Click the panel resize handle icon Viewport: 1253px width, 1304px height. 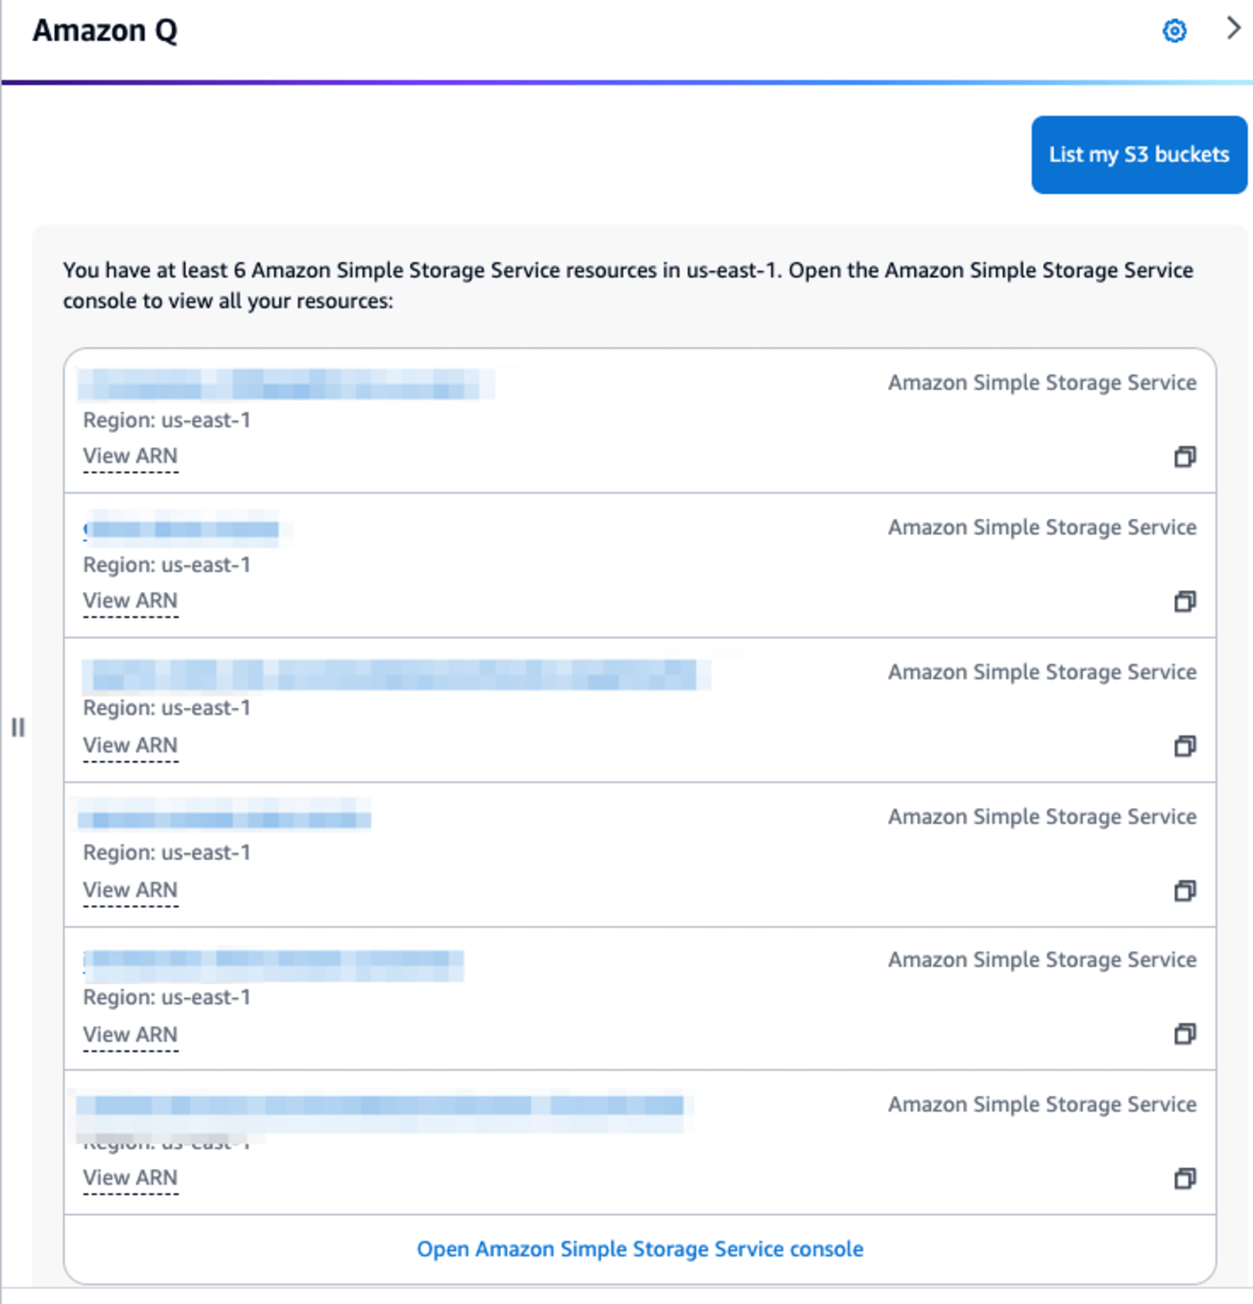tap(18, 727)
